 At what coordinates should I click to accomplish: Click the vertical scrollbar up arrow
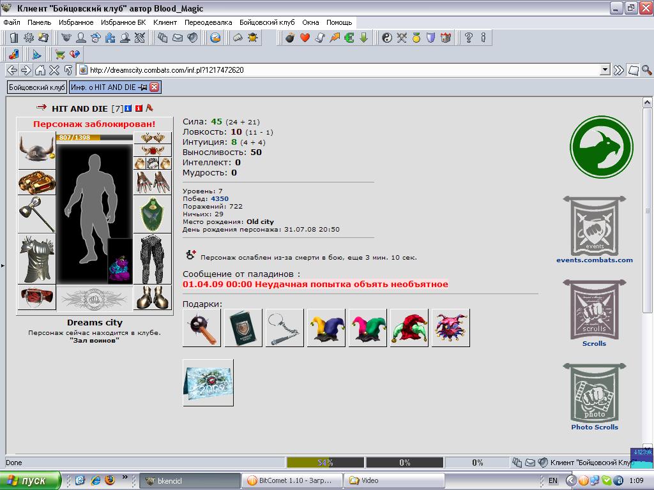tap(647, 102)
